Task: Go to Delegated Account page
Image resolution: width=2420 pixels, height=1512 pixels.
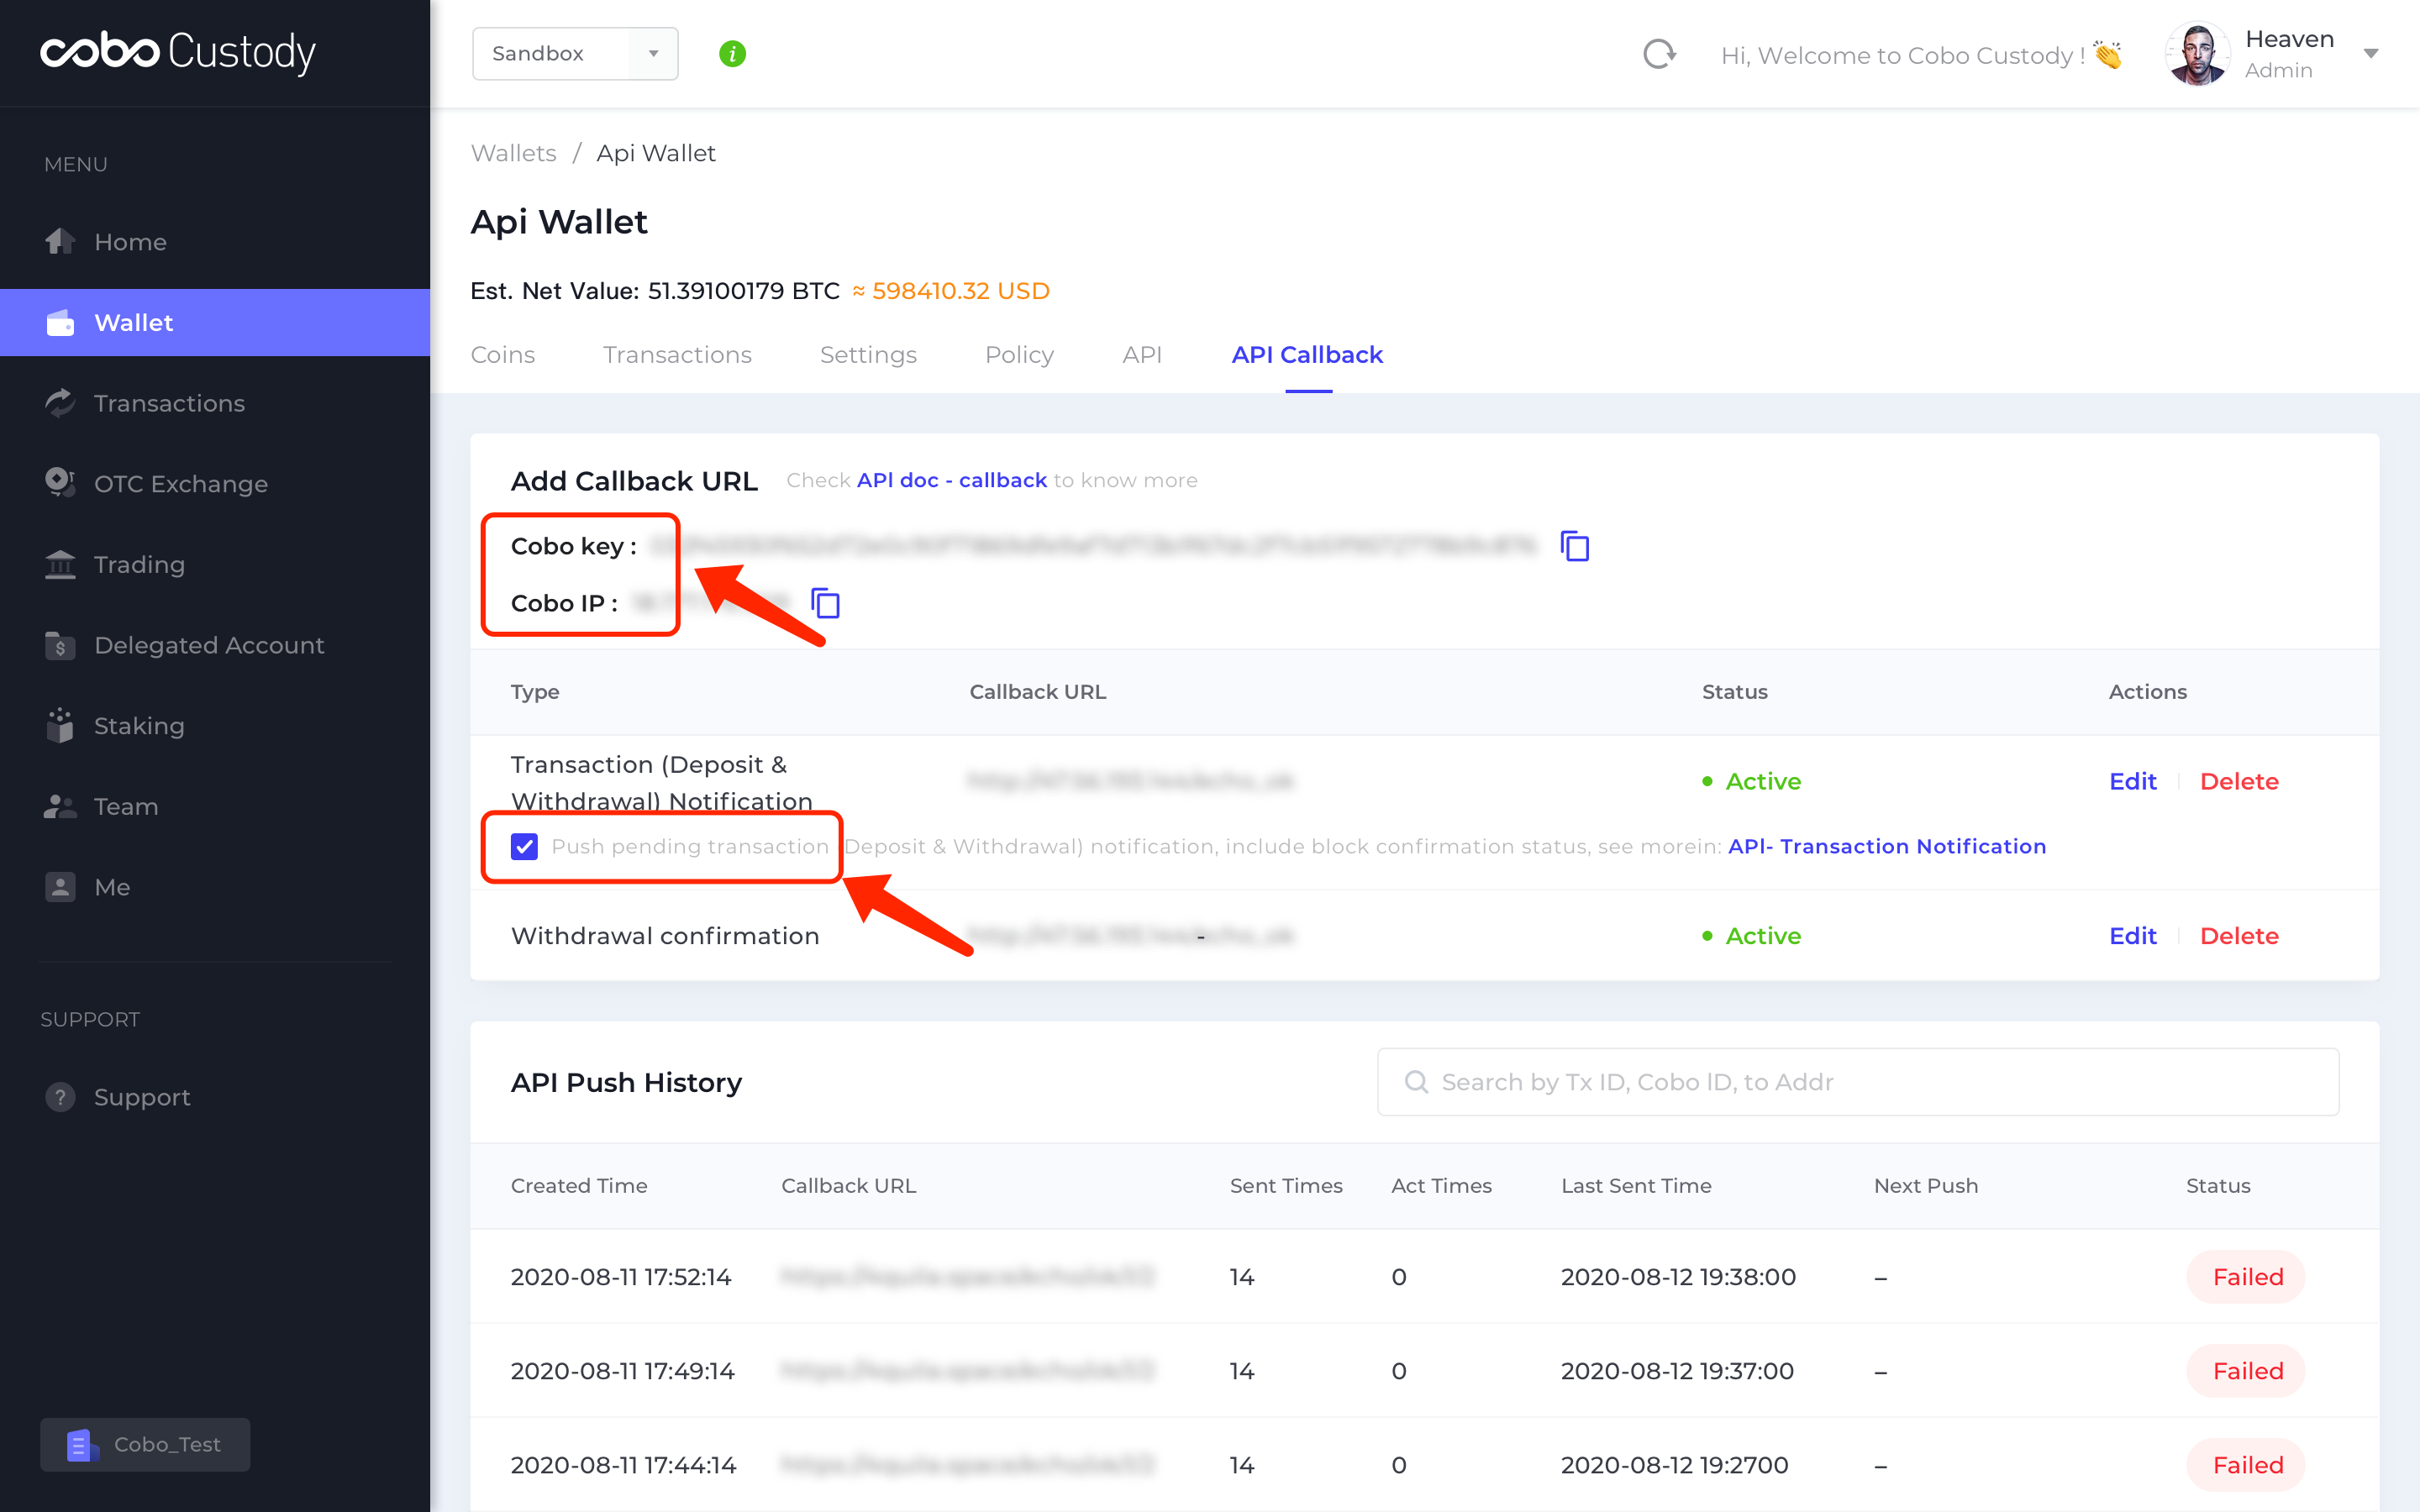Action: coord(208,645)
